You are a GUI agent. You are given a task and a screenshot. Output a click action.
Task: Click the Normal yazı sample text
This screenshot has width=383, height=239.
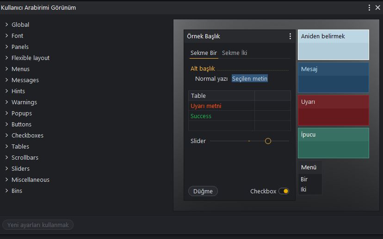(211, 79)
